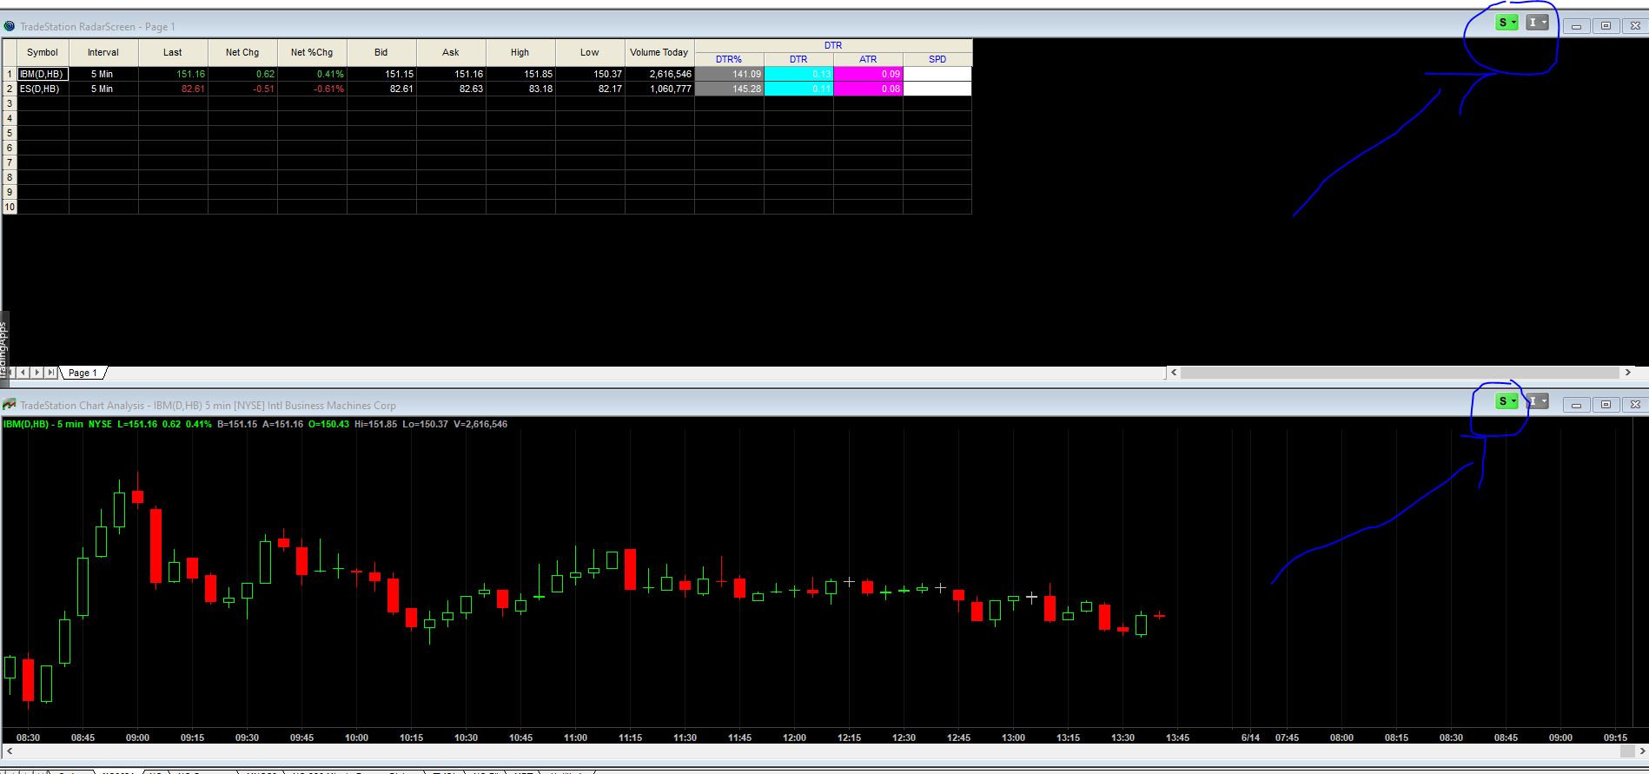
Task: Click the Chart Analysis window title icon
Action: click(10, 405)
